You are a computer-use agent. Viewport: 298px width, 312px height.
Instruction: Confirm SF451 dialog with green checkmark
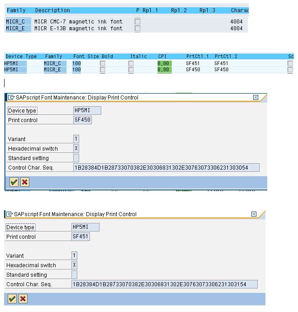point(12,298)
